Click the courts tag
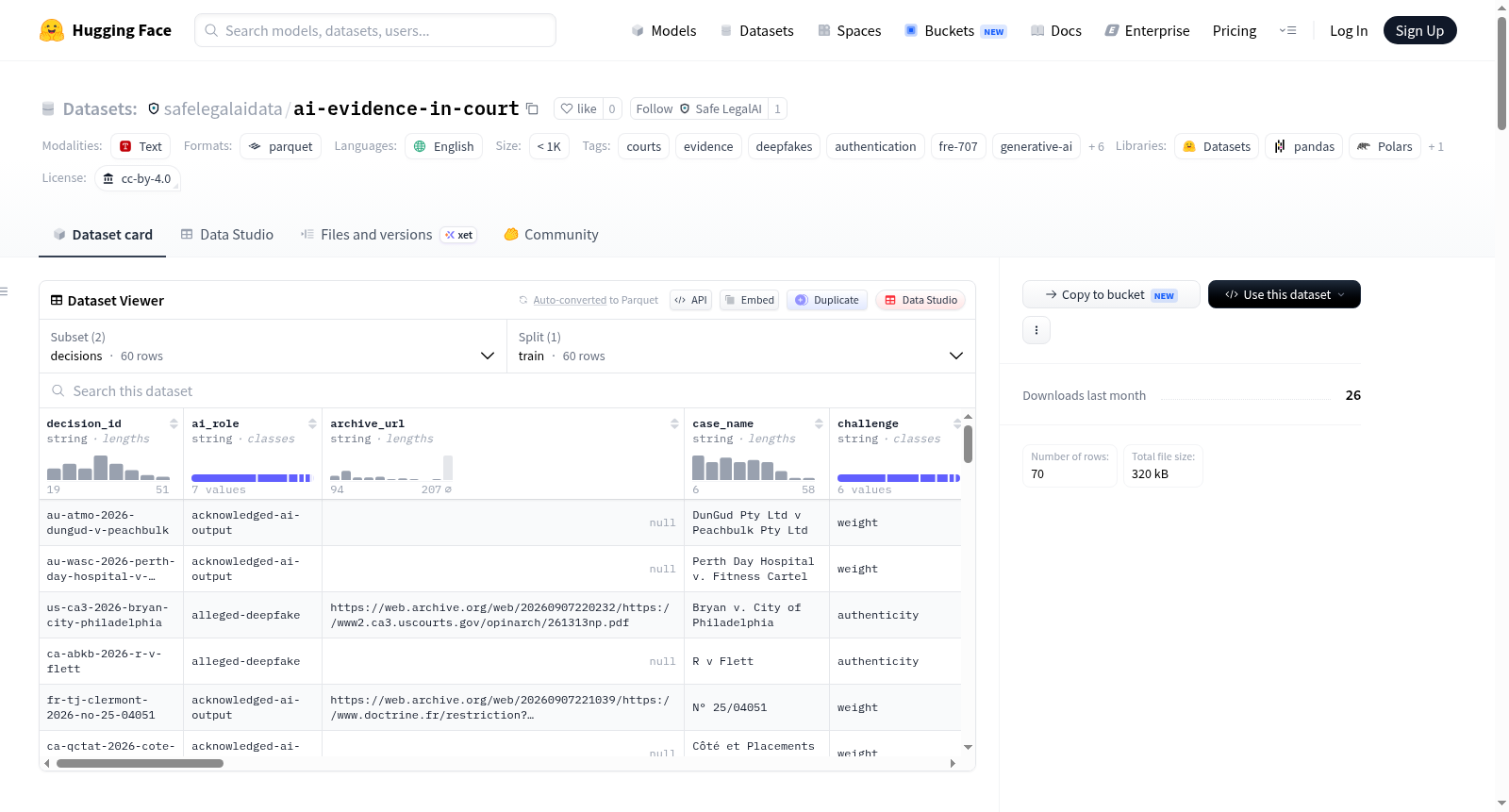The width and height of the screenshot is (1509, 812). (643, 146)
